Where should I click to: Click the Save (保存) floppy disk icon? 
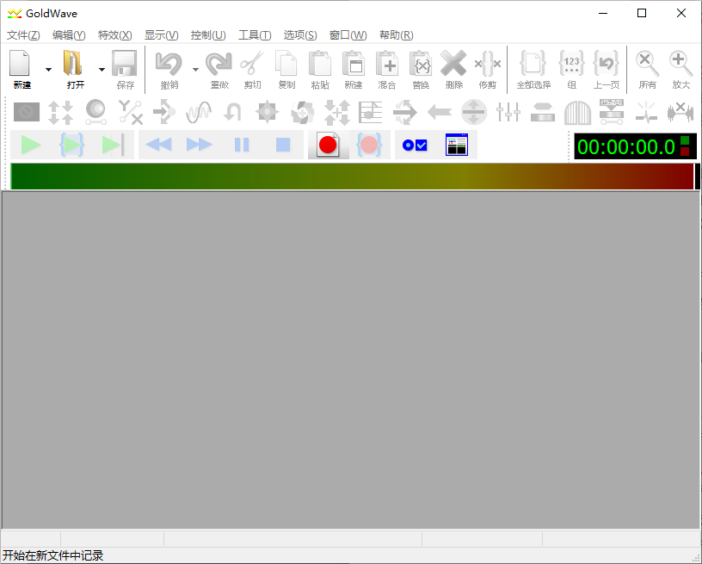(x=125, y=65)
